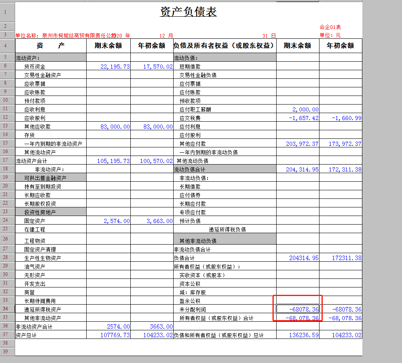Select 流动资产合计 value 105,195.73
Screen dimensions: 402x363
108,160
